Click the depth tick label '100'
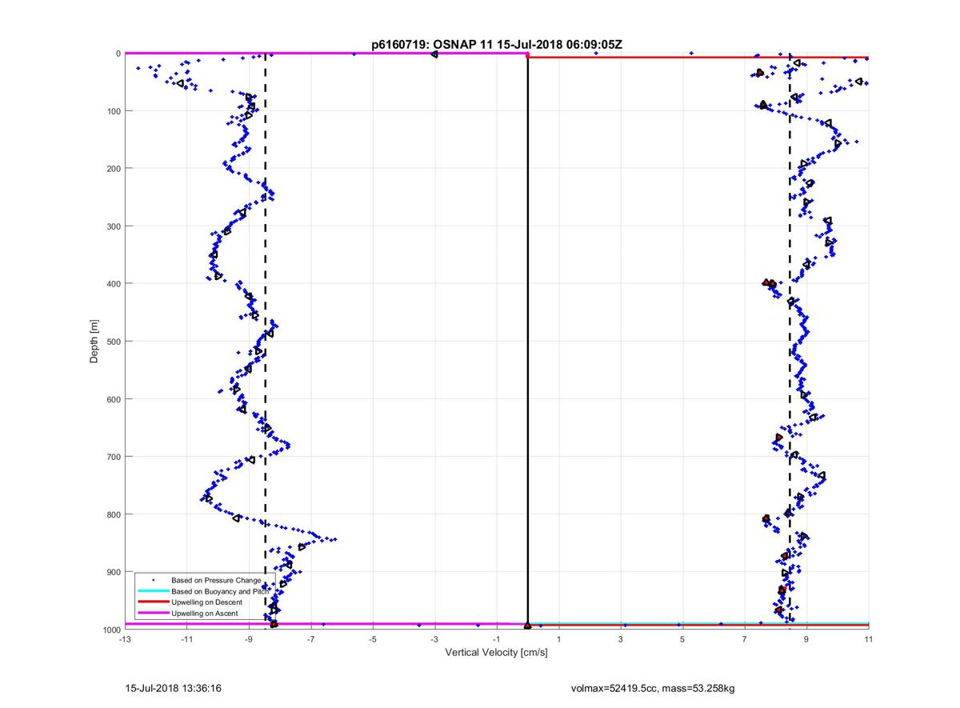Viewport: 960px width, 708px height. (x=114, y=111)
